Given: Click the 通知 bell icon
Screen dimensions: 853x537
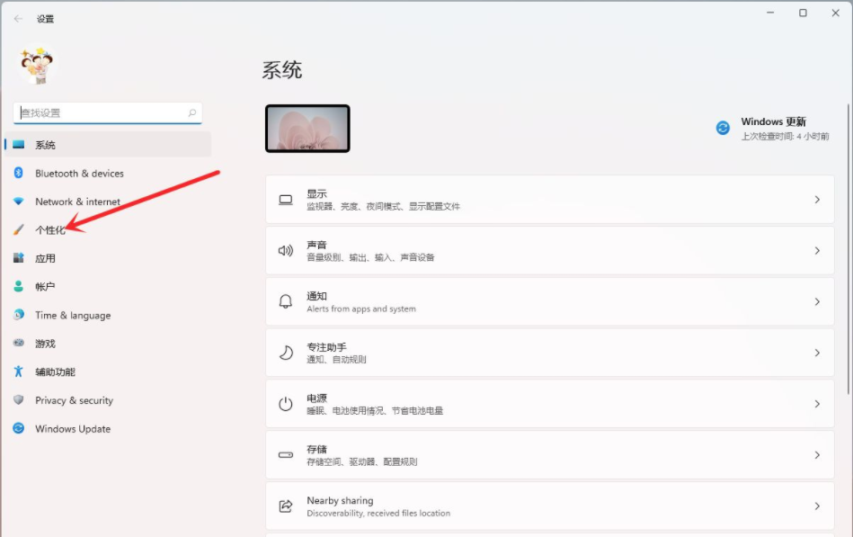Looking at the screenshot, I should pos(286,301).
